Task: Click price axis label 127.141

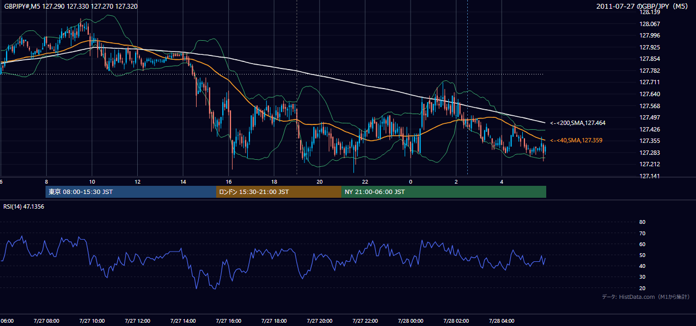Action: pos(649,176)
